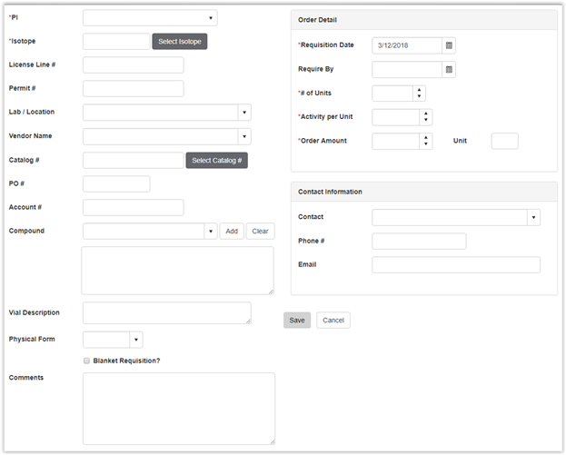
Task: Cancel the requisition form
Action: coord(333,321)
